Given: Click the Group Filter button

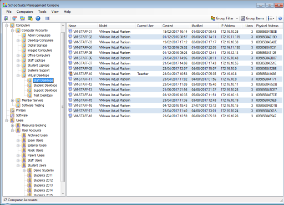Looking at the screenshot, I should [222, 18].
